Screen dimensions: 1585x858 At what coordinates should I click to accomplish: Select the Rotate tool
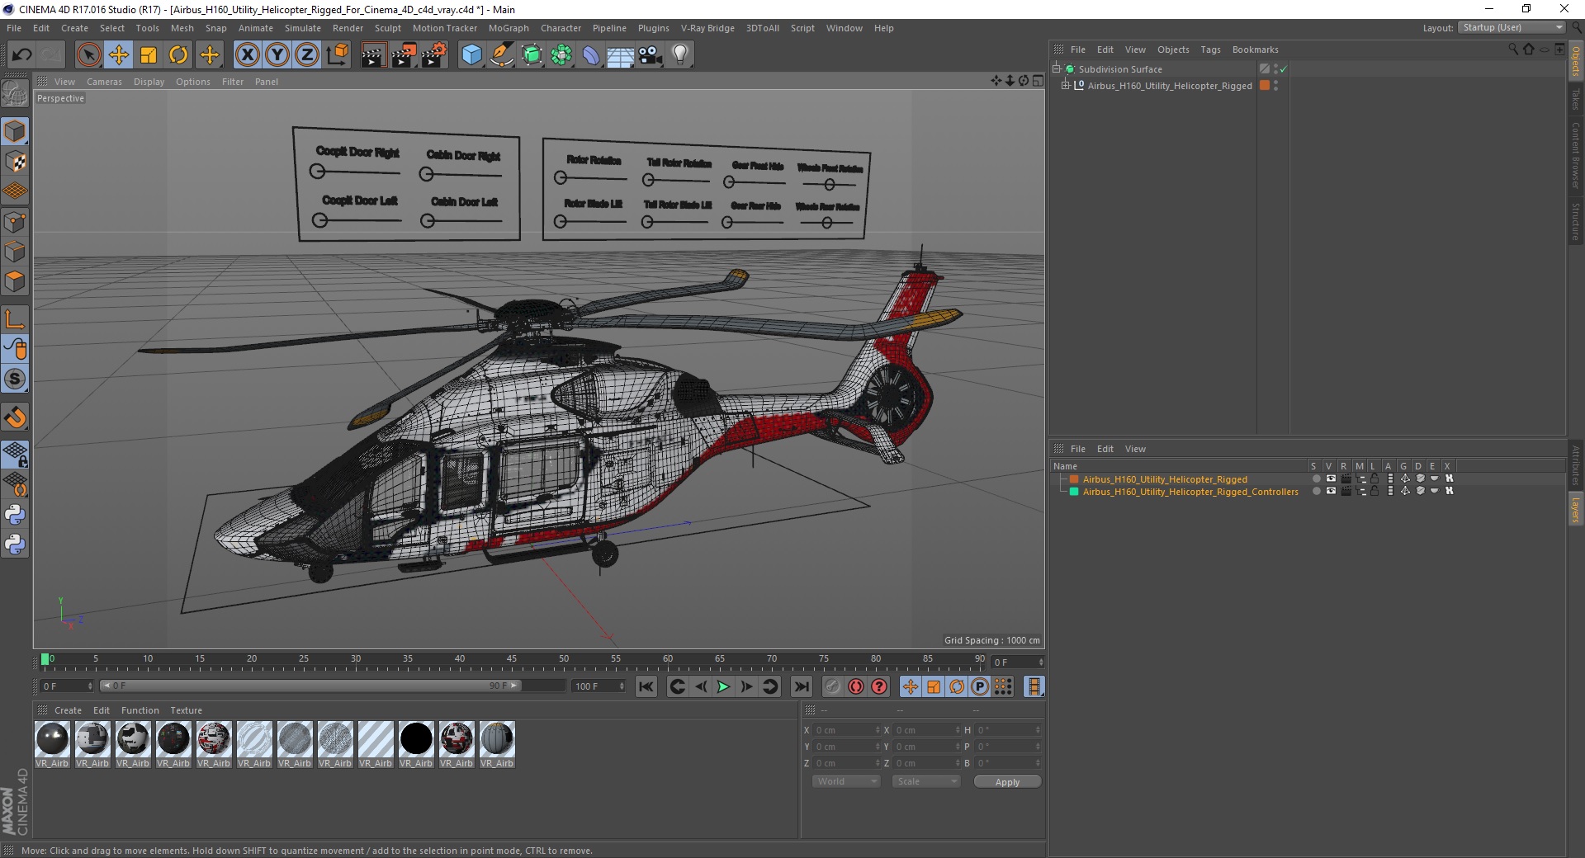pyautogui.click(x=178, y=55)
